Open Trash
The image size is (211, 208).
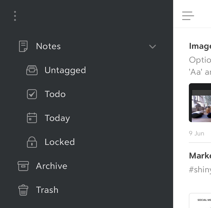pyautogui.click(x=47, y=190)
